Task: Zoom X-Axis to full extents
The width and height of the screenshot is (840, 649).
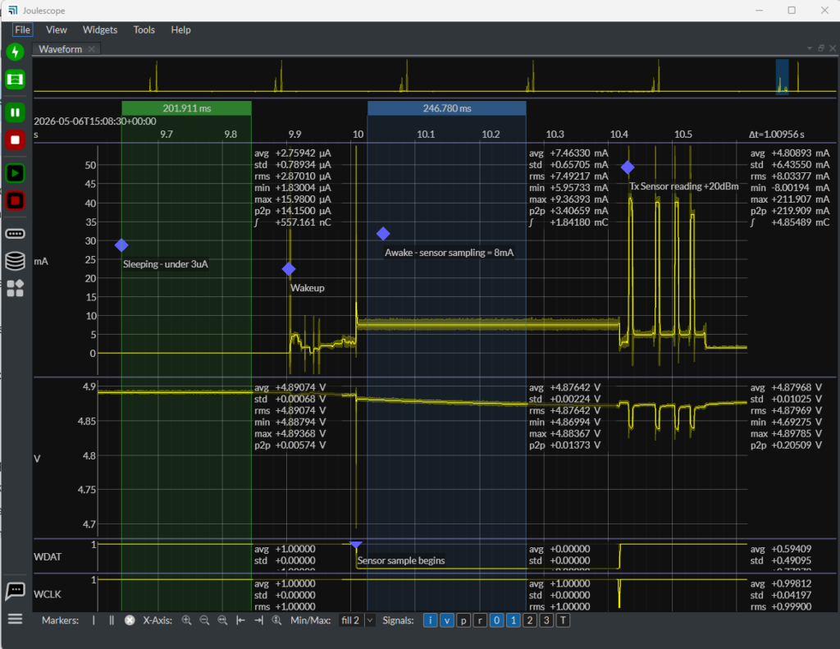Action: click(223, 620)
